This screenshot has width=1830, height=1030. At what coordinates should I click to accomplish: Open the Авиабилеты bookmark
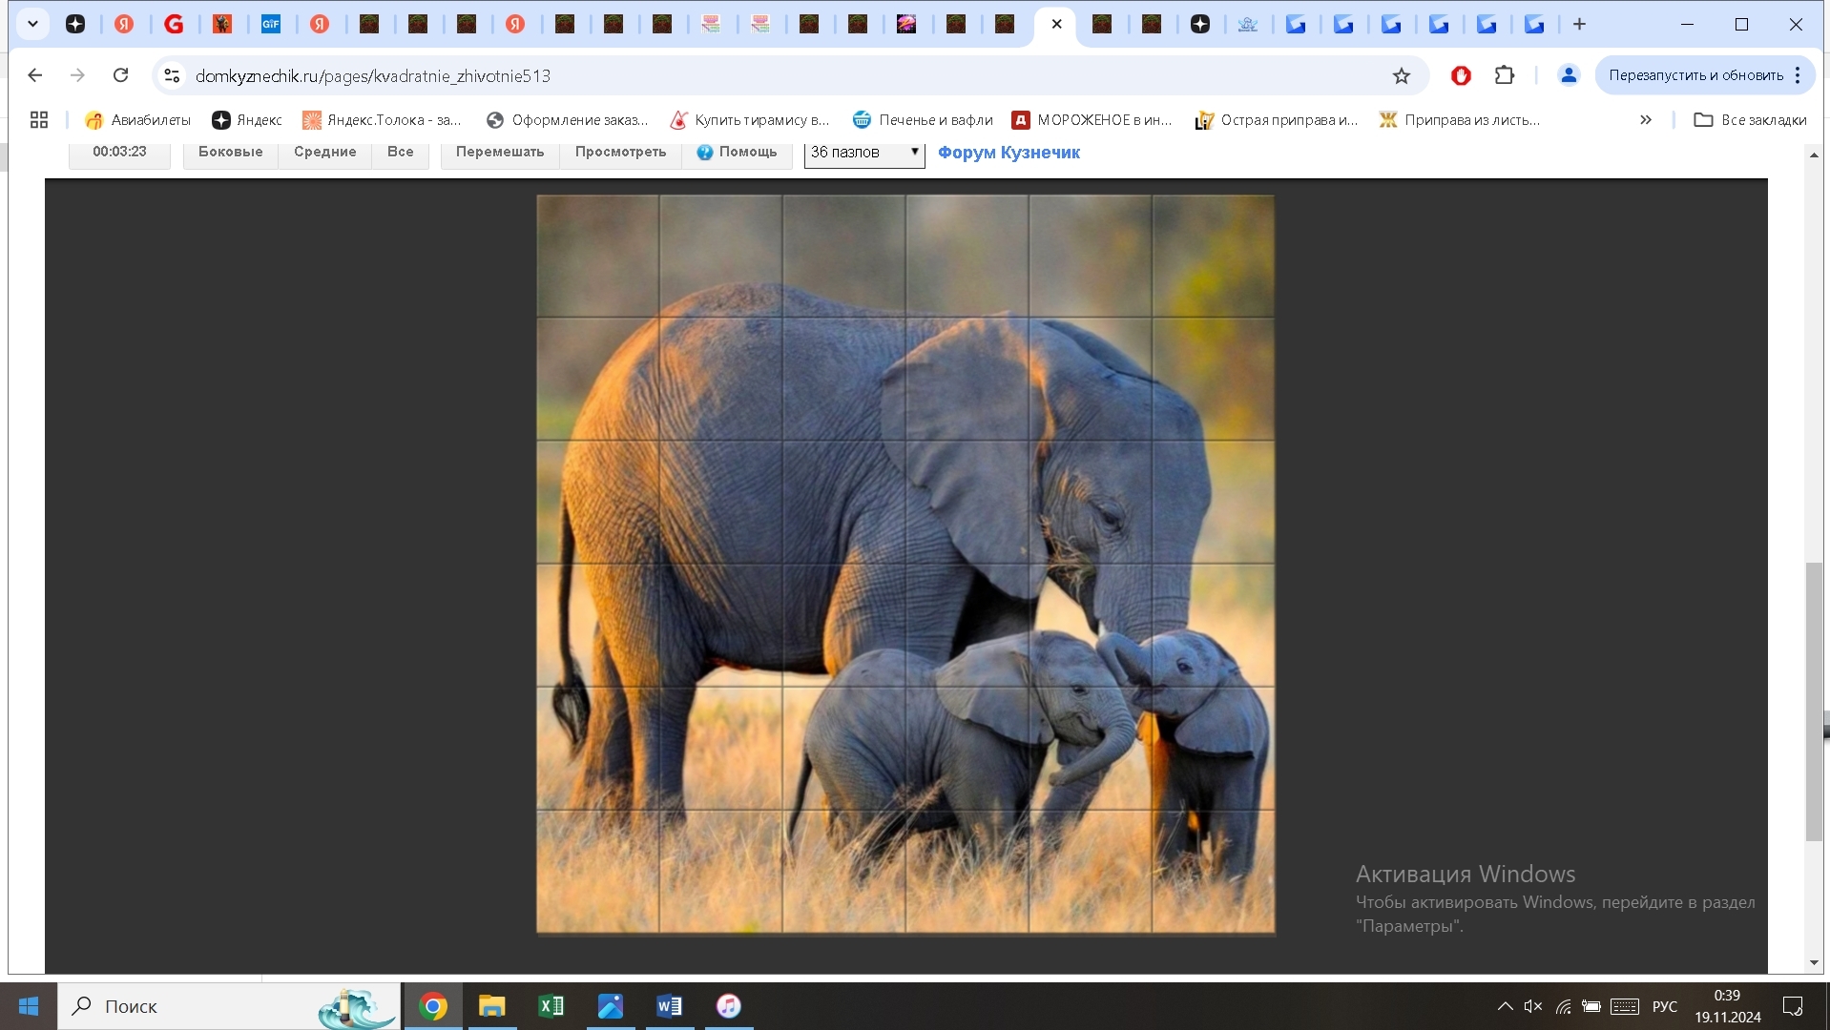pyautogui.click(x=138, y=120)
